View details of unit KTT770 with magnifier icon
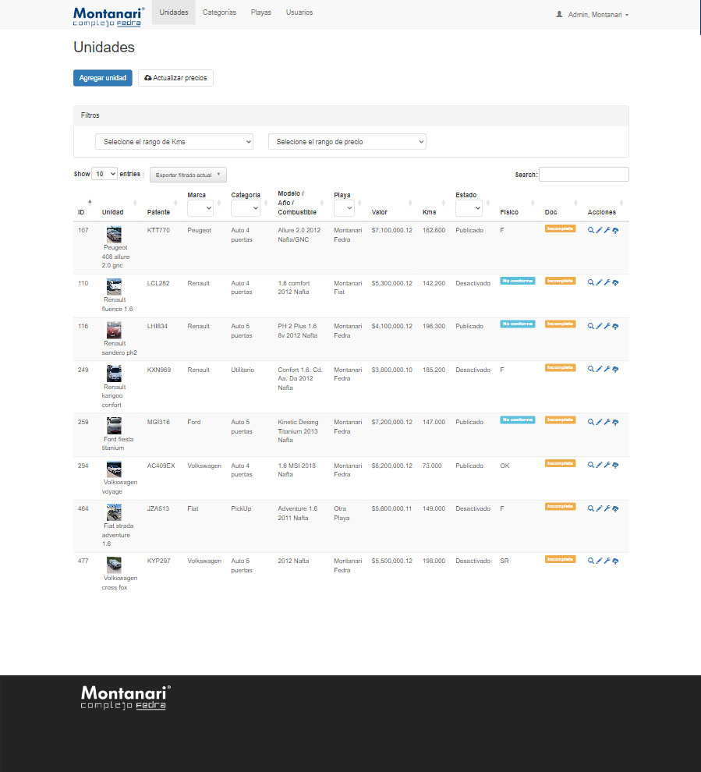The height and width of the screenshot is (772, 701). coord(591,230)
